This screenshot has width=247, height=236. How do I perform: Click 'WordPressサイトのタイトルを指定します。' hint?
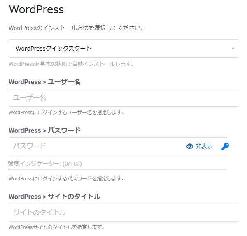pos(56,227)
